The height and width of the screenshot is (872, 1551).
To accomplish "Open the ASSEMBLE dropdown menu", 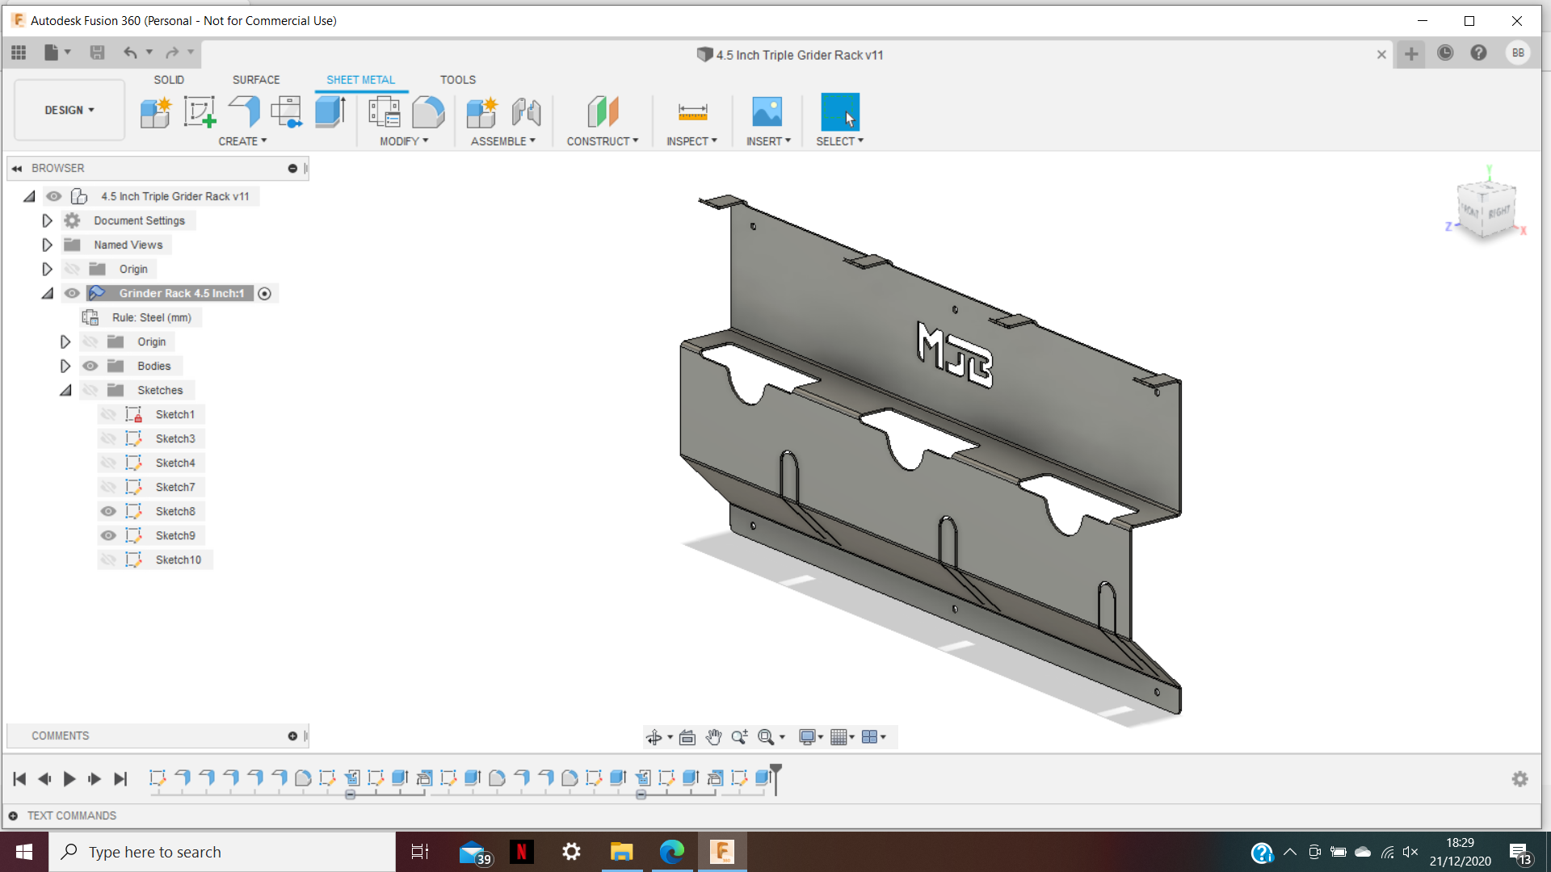I will 503,141.
